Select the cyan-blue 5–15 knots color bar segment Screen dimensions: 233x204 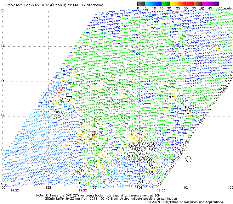153,4
